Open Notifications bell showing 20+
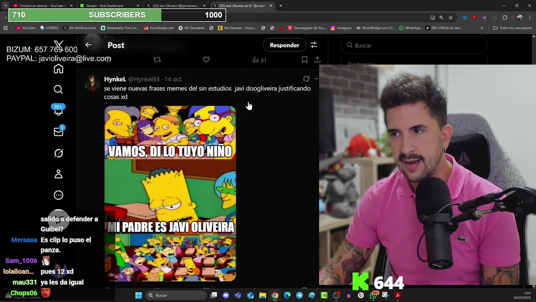This screenshot has width=536, height=302. [58, 110]
